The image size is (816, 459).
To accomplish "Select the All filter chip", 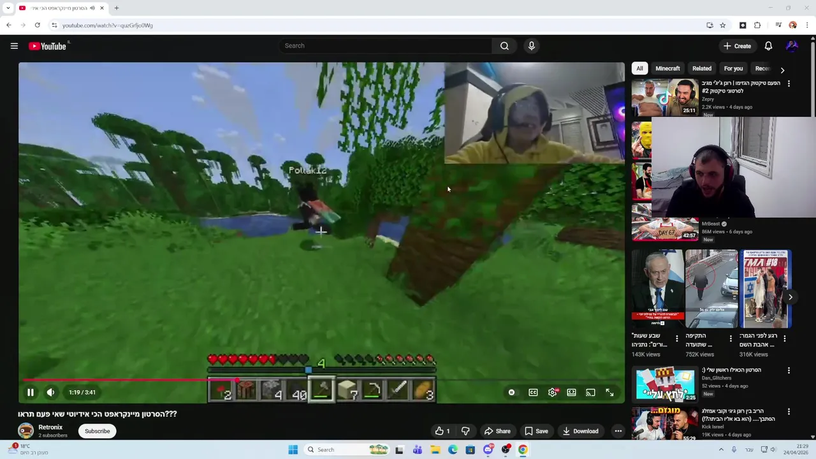I will (639, 69).
